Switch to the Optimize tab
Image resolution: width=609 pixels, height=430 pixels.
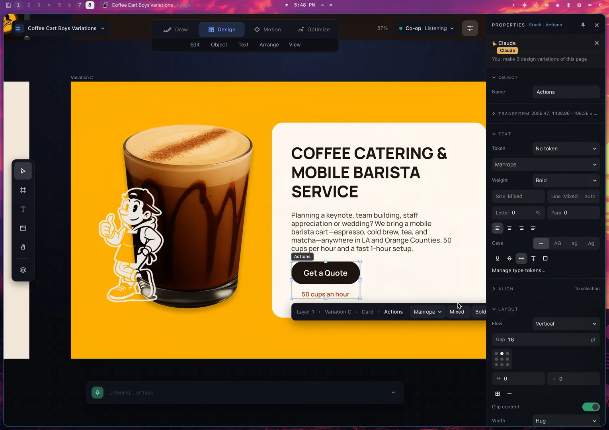pyautogui.click(x=314, y=29)
